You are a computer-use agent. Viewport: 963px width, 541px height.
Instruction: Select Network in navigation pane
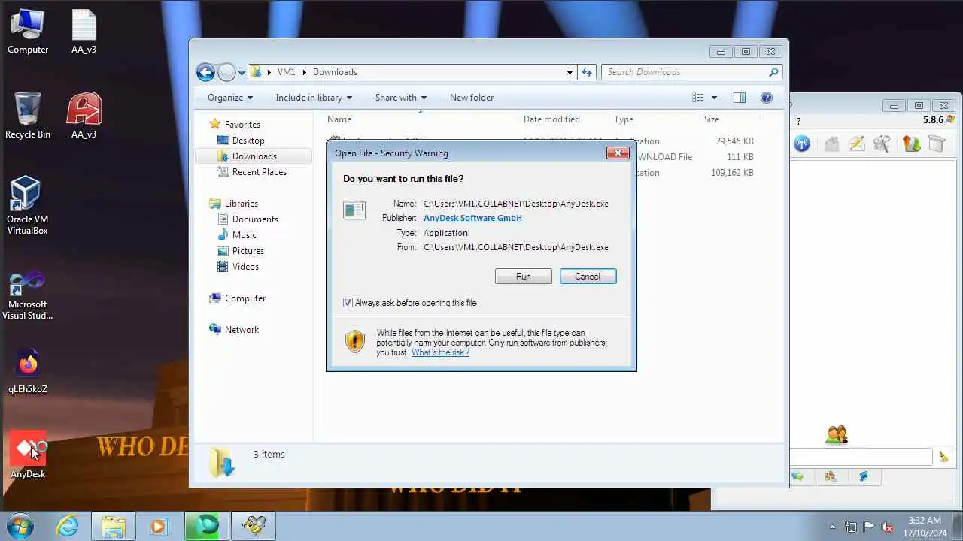(242, 330)
